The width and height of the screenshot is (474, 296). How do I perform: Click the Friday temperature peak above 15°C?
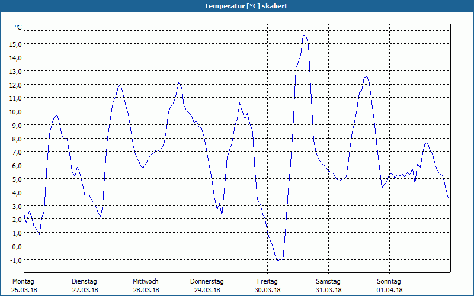pos(305,36)
